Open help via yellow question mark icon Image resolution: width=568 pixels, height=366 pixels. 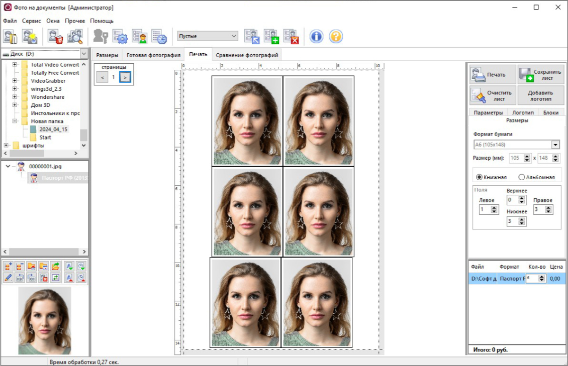(336, 37)
